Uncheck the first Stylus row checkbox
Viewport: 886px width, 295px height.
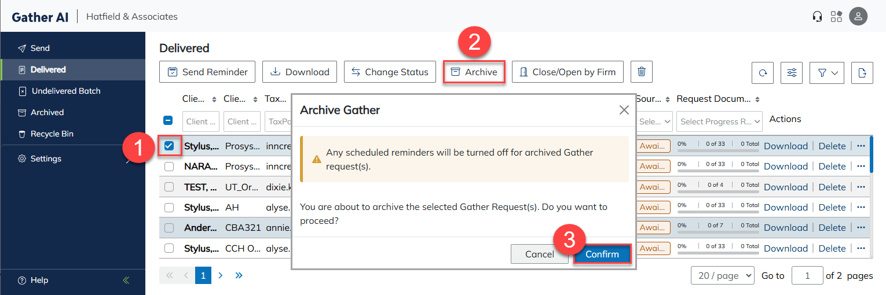(169, 146)
